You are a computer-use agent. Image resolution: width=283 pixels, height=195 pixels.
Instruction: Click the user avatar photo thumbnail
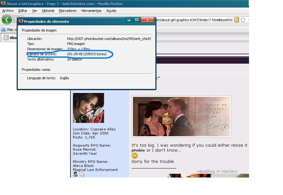click(x=89, y=108)
